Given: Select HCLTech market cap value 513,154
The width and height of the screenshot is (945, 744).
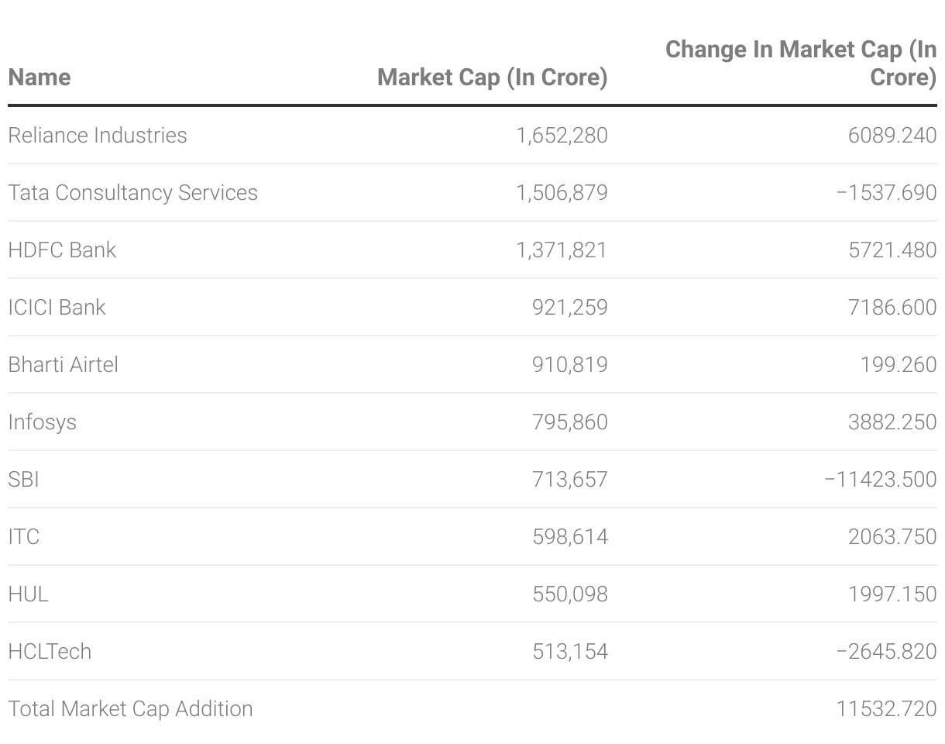Looking at the screenshot, I should [x=569, y=652].
